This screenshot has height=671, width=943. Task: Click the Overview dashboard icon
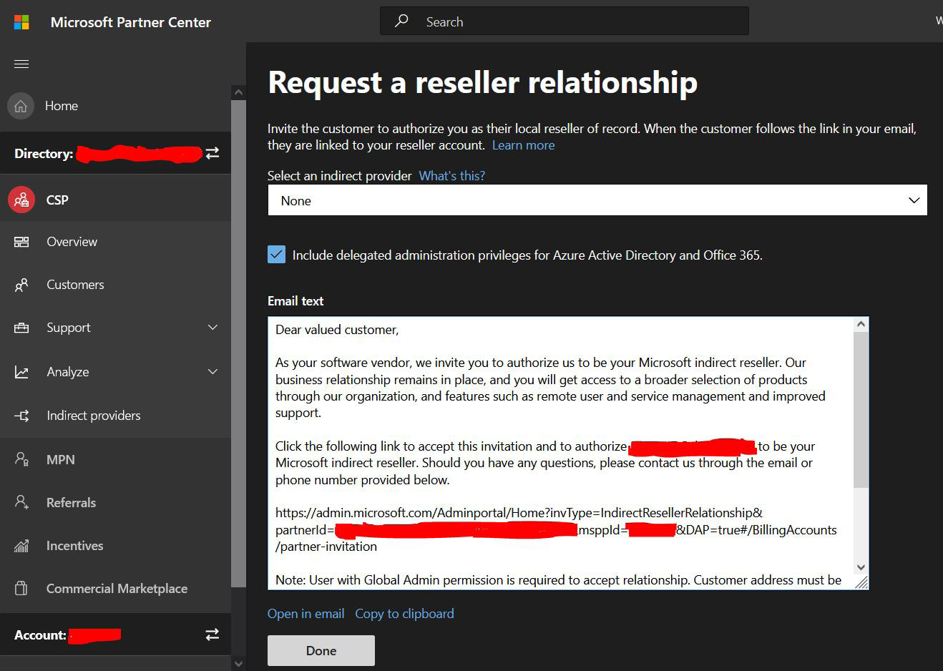(x=21, y=242)
